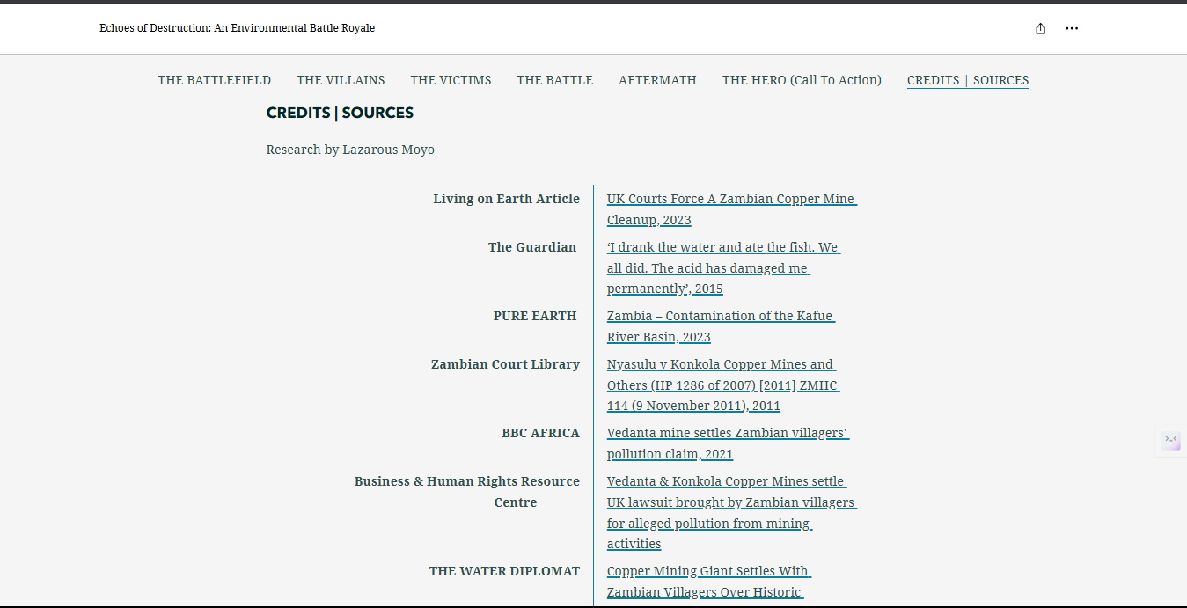Jump to THE HERO (Call To Action)
1187x608 pixels.
coord(802,80)
